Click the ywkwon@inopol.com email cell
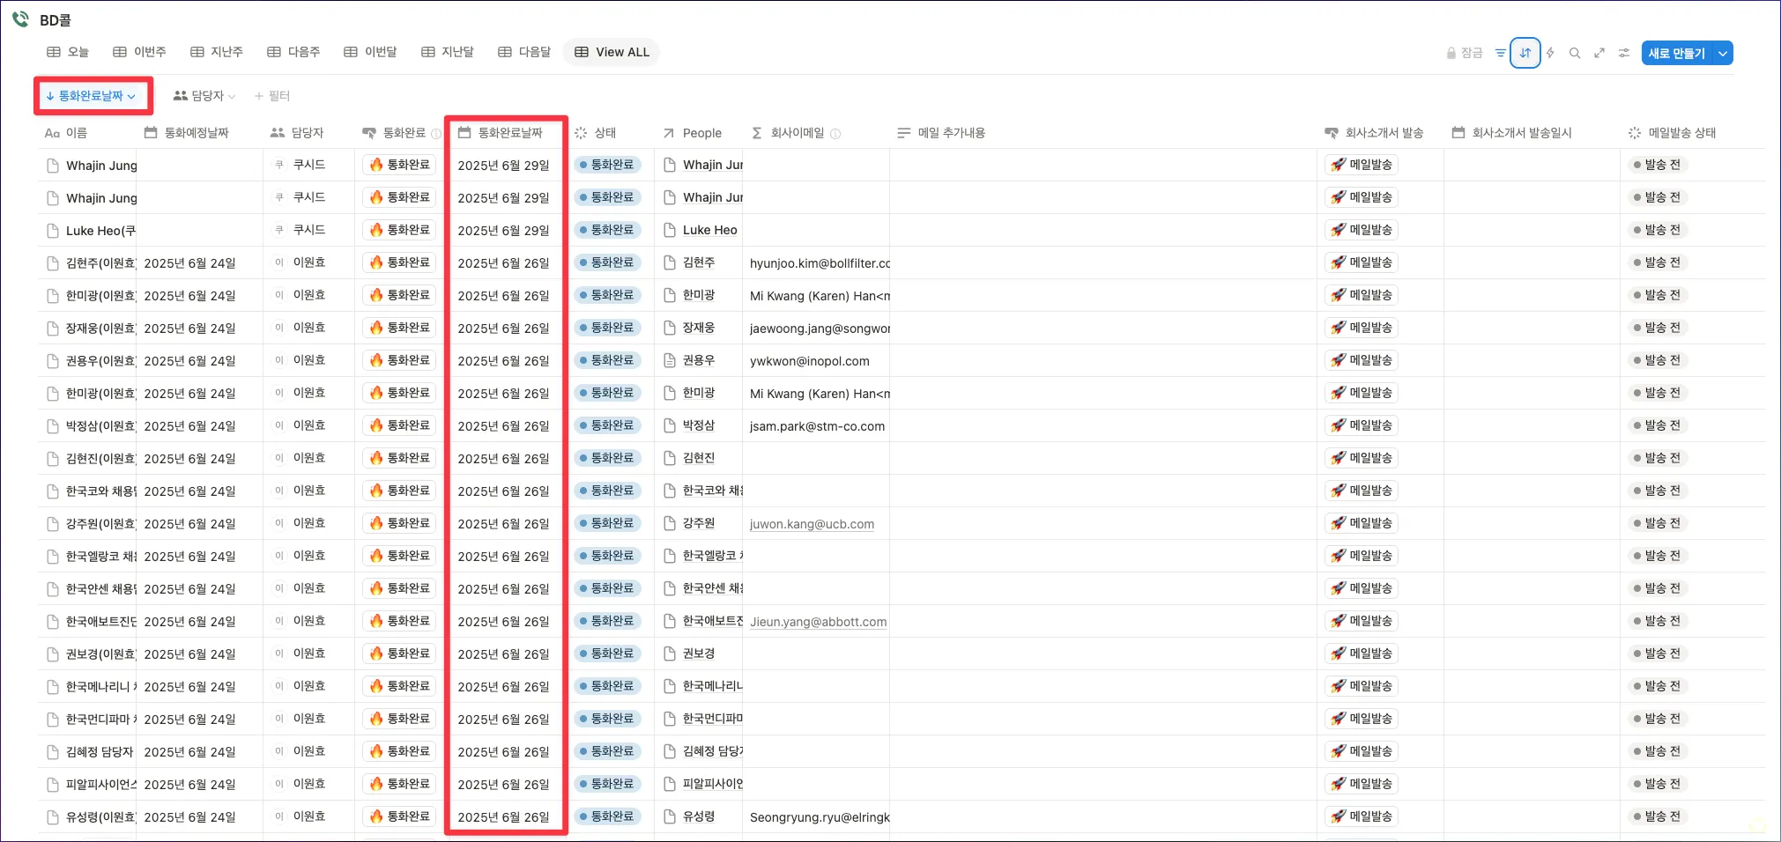1781x842 pixels. tap(816, 361)
